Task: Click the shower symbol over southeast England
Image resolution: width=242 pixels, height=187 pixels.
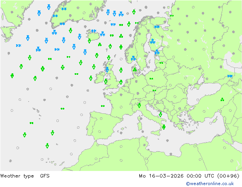Action: click(x=121, y=82)
